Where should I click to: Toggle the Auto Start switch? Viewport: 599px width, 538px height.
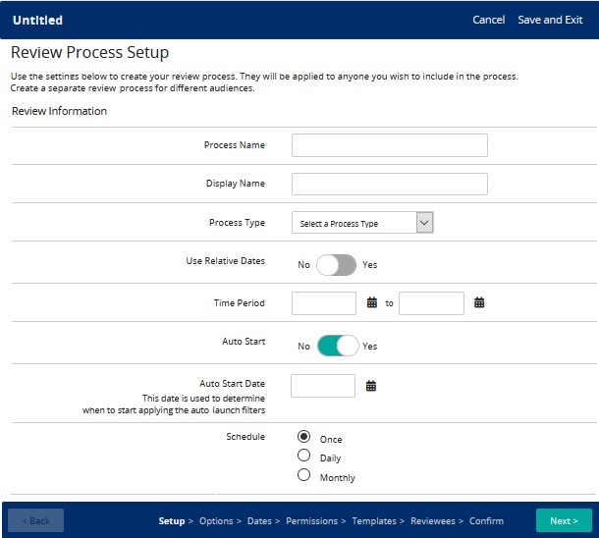pos(338,346)
